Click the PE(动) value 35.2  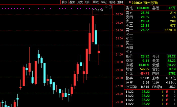tap(172, 87)
